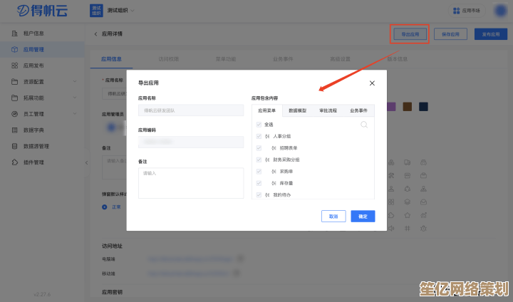Click the 确定 button in the dialog
The width and height of the screenshot is (513, 302).
point(363,216)
